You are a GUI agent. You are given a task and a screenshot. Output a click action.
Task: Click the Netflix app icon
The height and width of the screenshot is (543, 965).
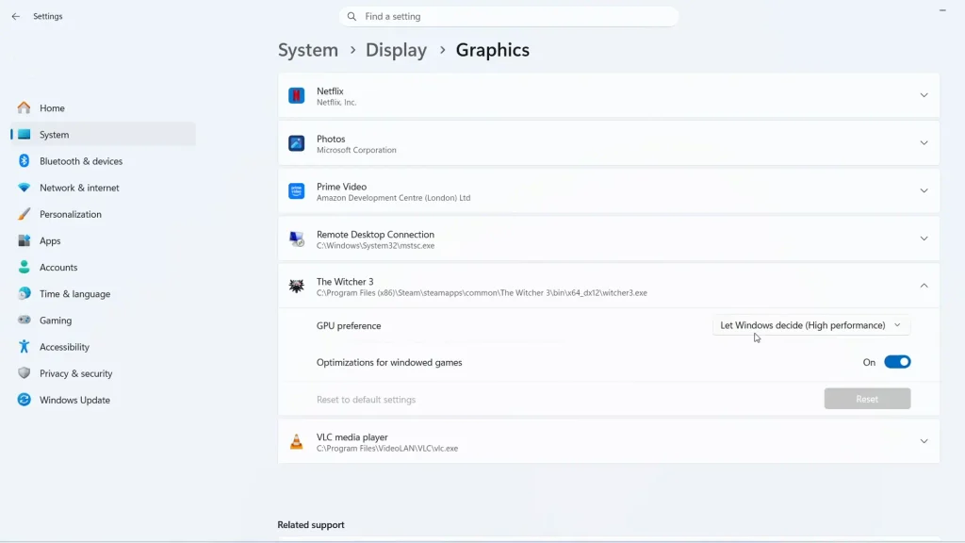coord(296,95)
